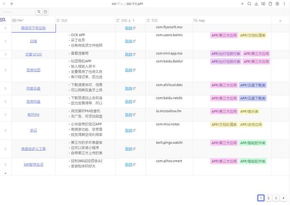Image resolution: width=290 pixels, height=206 pixels.
Task: Click the plus icon in top toolbar
Action: coord(242,4)
